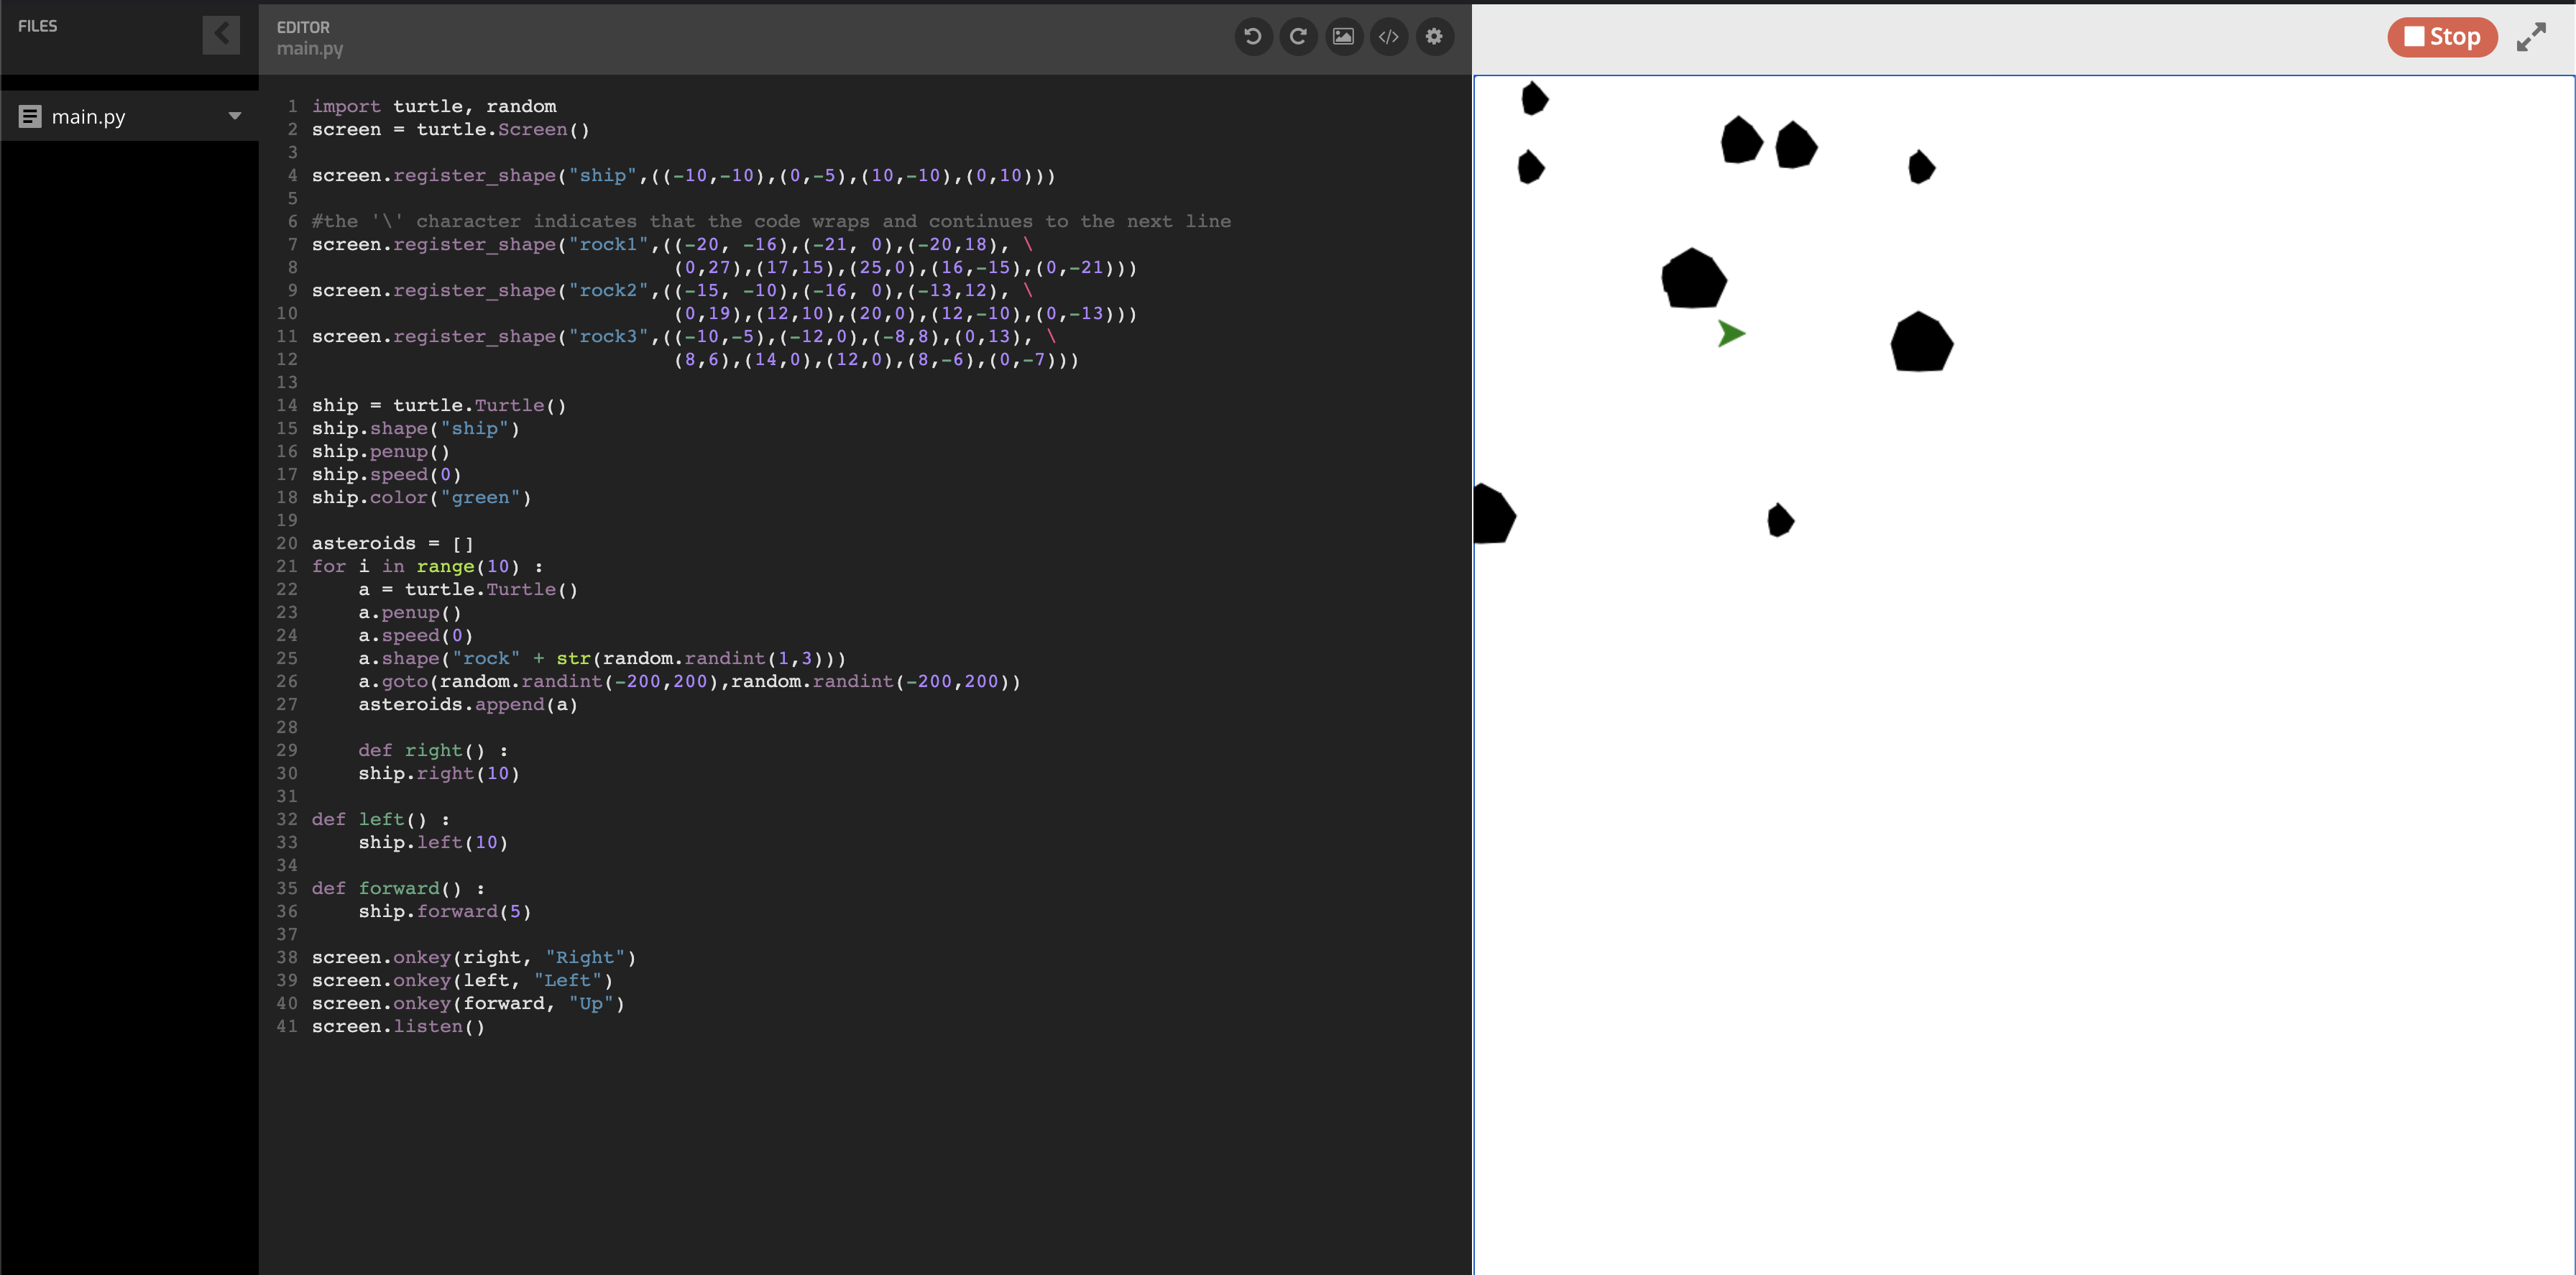Open the main.py file dropdown arrow
This screenshot has width=2576, height=1275.
(x=235, y=116)
